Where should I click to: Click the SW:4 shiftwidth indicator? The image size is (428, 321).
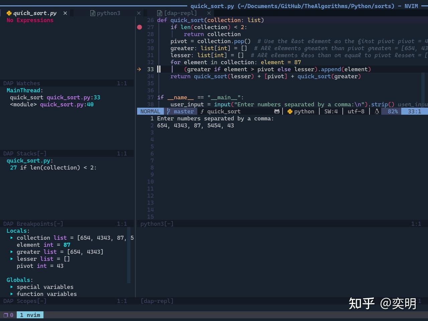tap(331, 111)
